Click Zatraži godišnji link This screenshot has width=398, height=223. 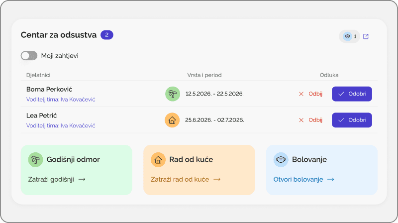(51, 179)
